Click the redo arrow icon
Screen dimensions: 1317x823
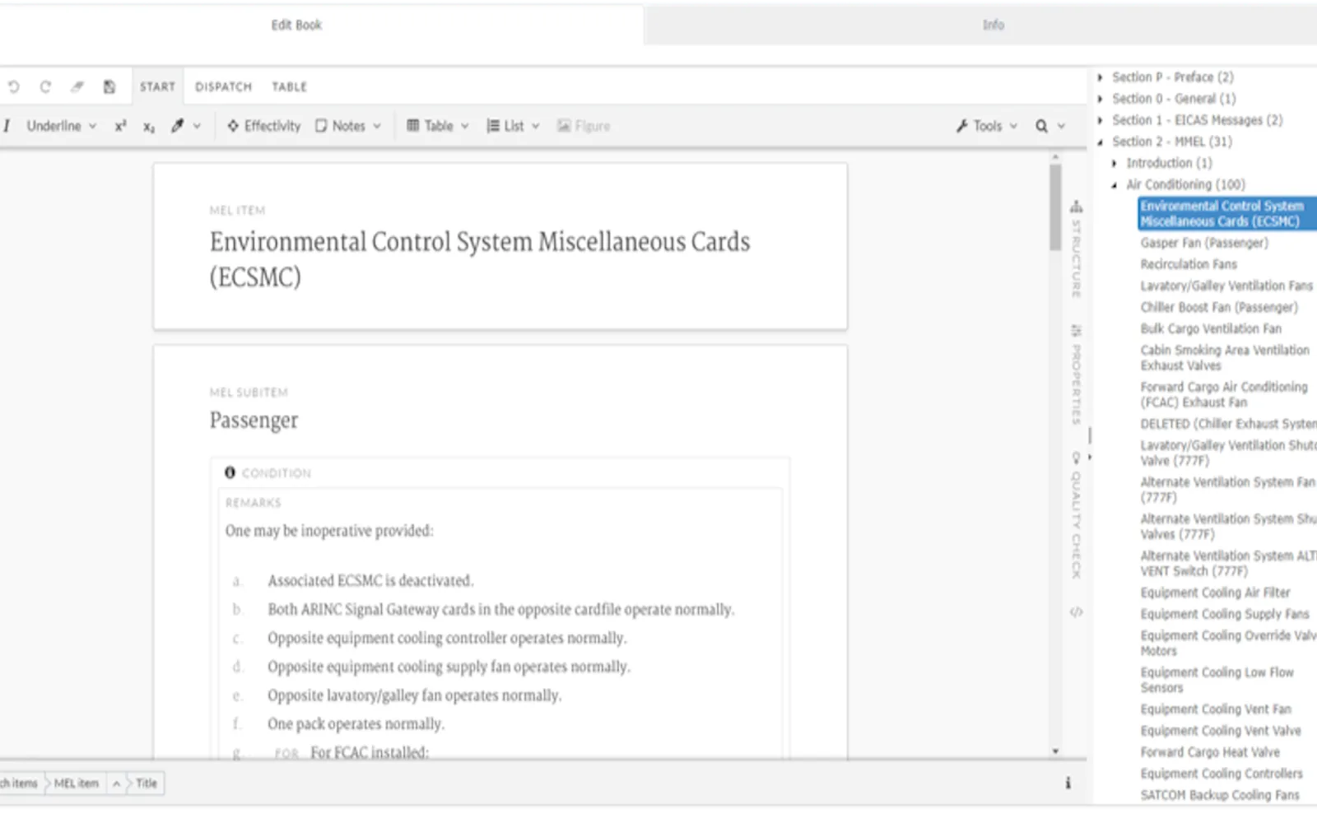(45, 86)
